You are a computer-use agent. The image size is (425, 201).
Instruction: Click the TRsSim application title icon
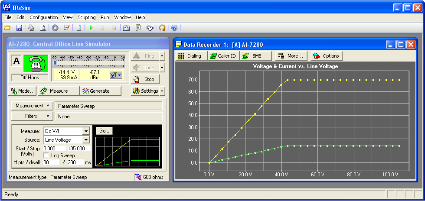[7, 7]
